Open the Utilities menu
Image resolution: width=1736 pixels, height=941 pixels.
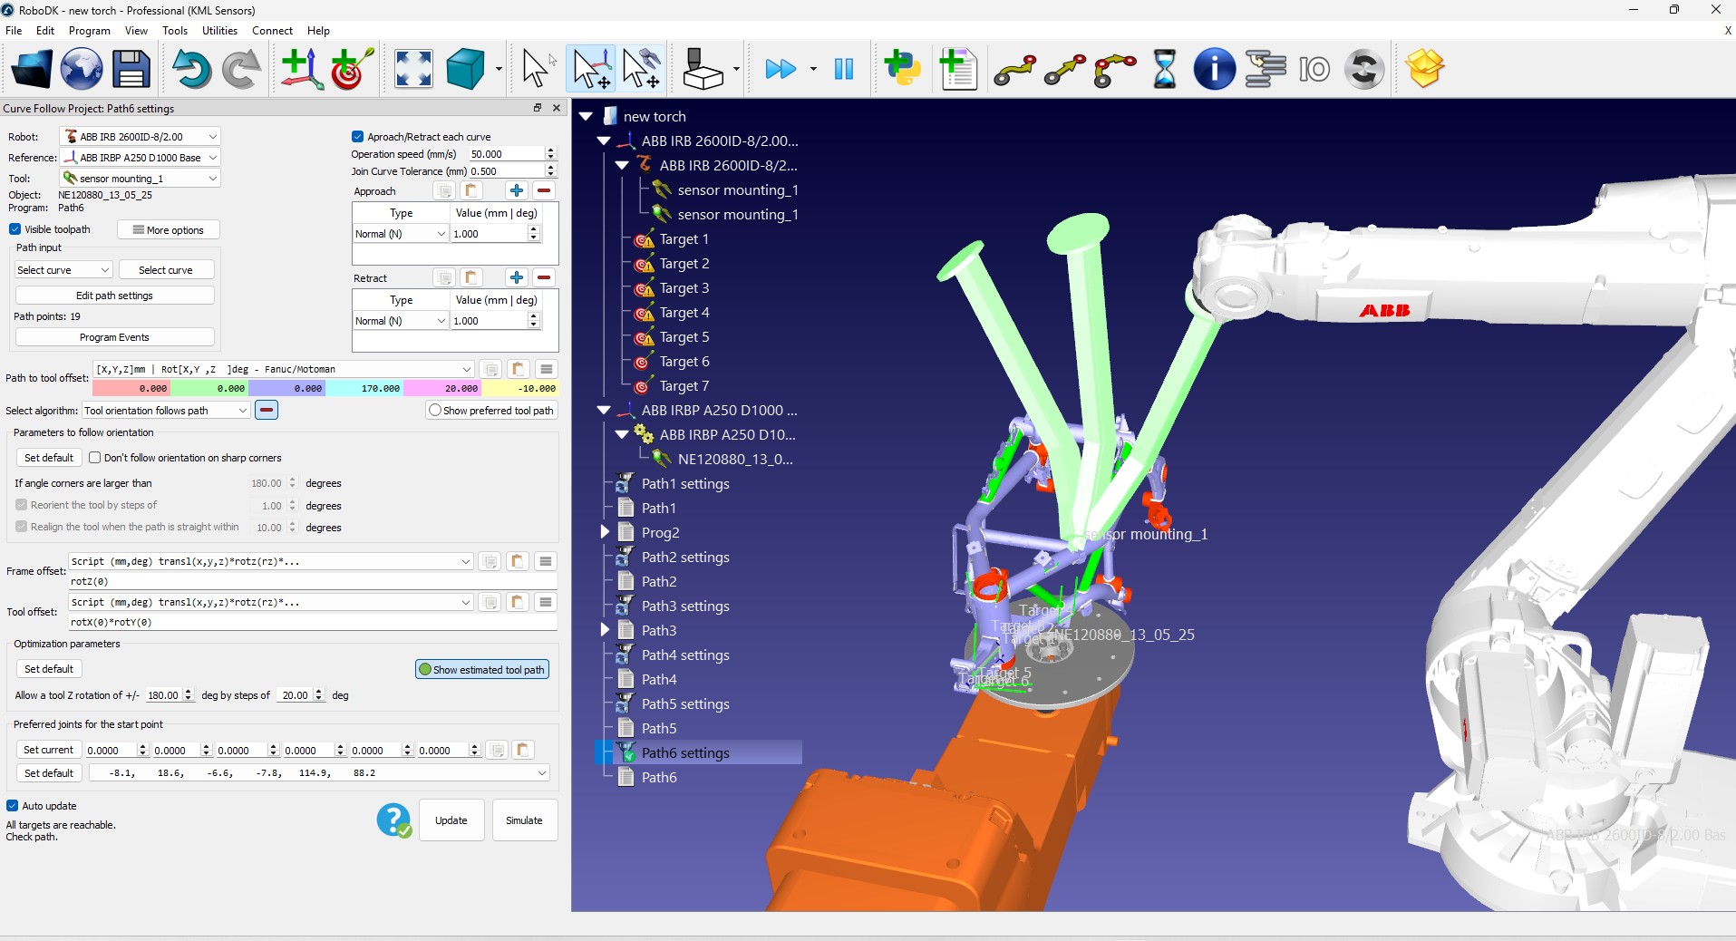click(x=219, y=31)
